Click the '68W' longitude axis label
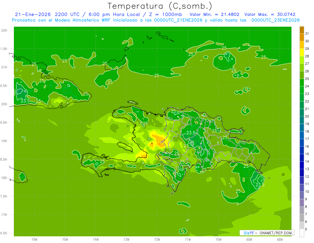 (x=280, y=240)
